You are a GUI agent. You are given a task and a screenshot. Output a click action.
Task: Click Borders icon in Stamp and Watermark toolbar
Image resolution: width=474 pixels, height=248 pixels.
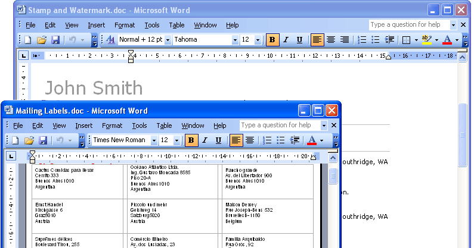tap(405, 40)
